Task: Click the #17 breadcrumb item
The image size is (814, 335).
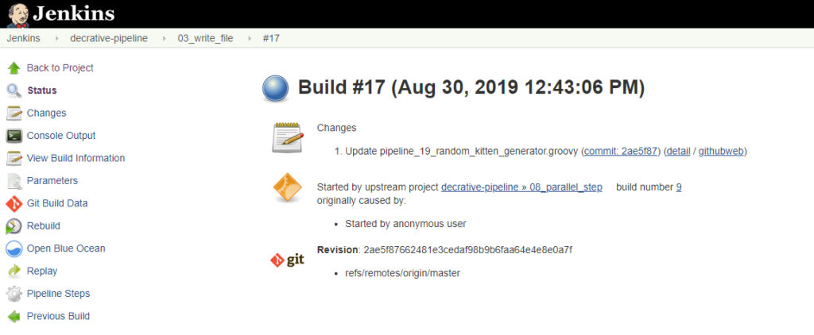Action: click(x=271, y=38)
